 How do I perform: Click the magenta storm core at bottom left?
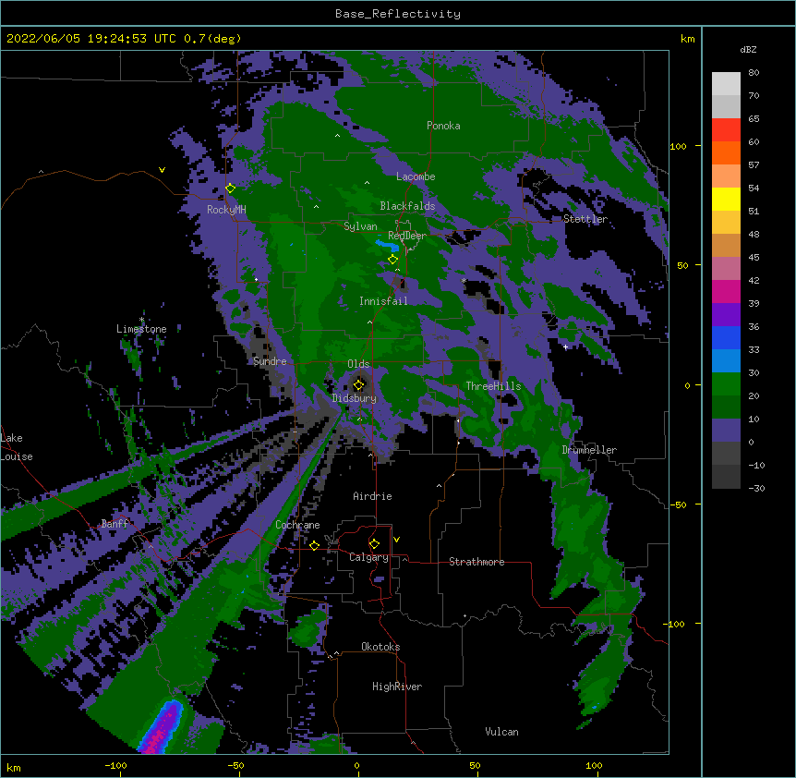tap(162, 730)
